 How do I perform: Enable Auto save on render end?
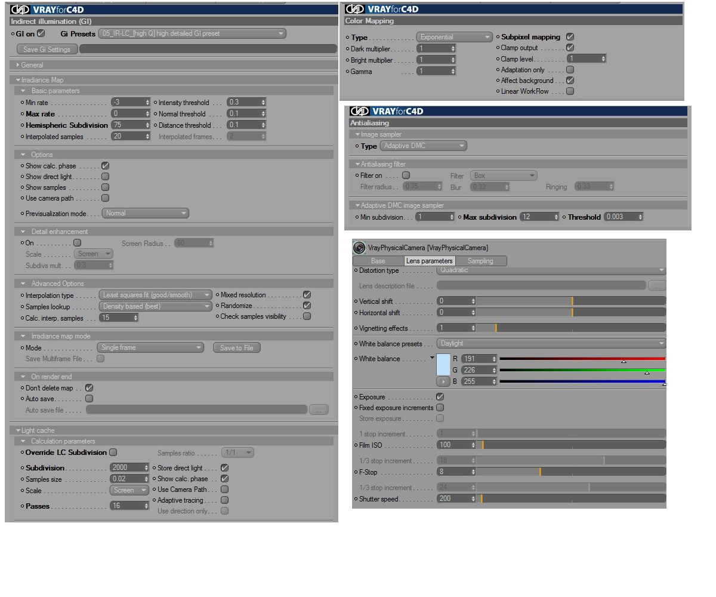point(89,398)
